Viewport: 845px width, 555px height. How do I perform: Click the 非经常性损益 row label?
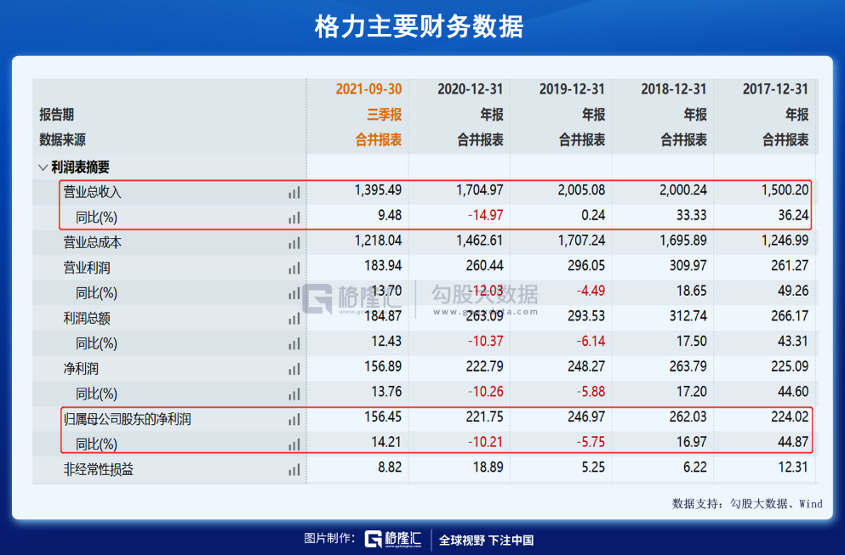coord(98,469)
